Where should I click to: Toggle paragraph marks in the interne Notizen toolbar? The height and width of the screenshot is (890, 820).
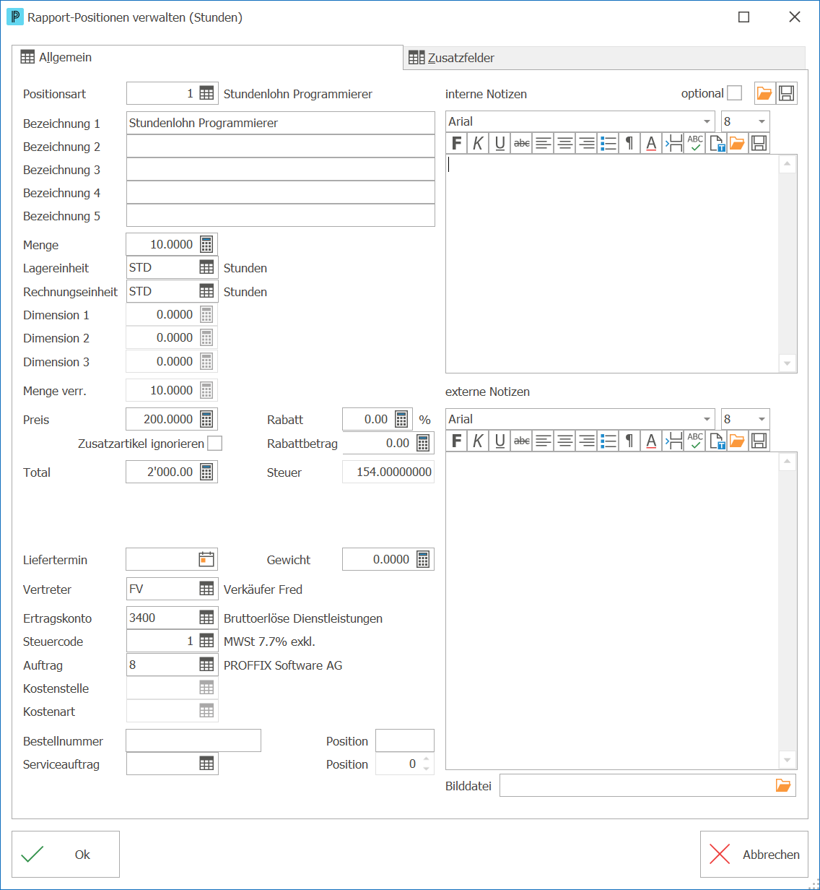tap(629, 143)
